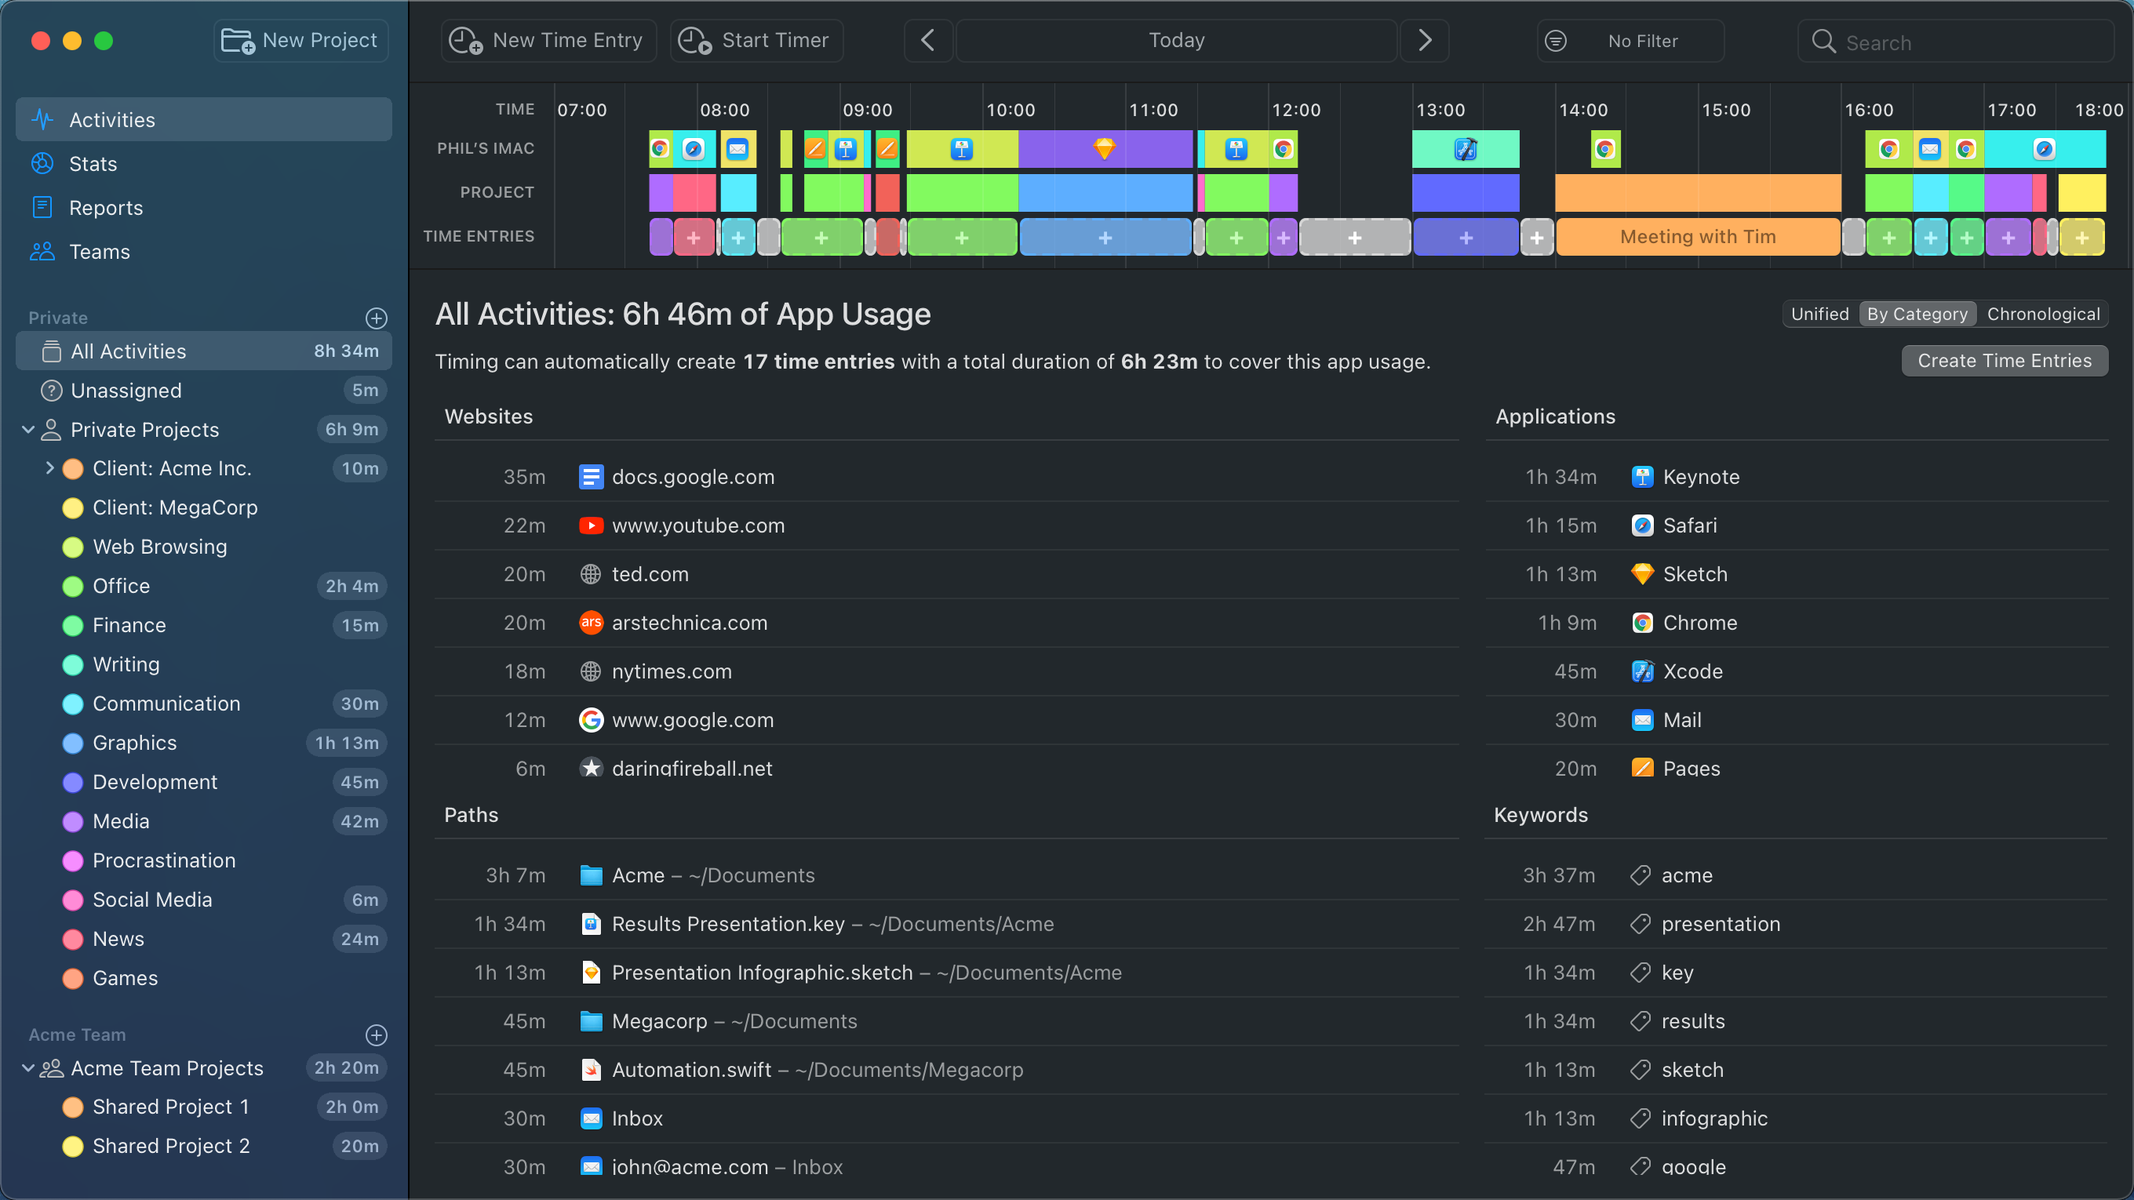Collapse the Private Projects group

pos(28,430)
